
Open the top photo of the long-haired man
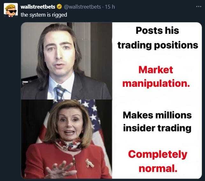(x=67, y=61)
